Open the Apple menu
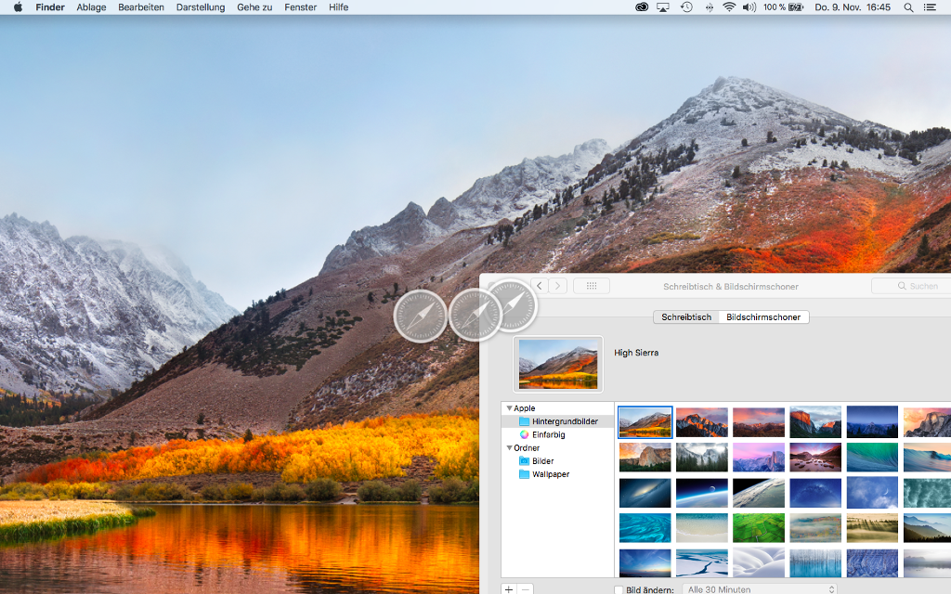The width and height of the screenshot is (951, 594). [x=18, y=7]
